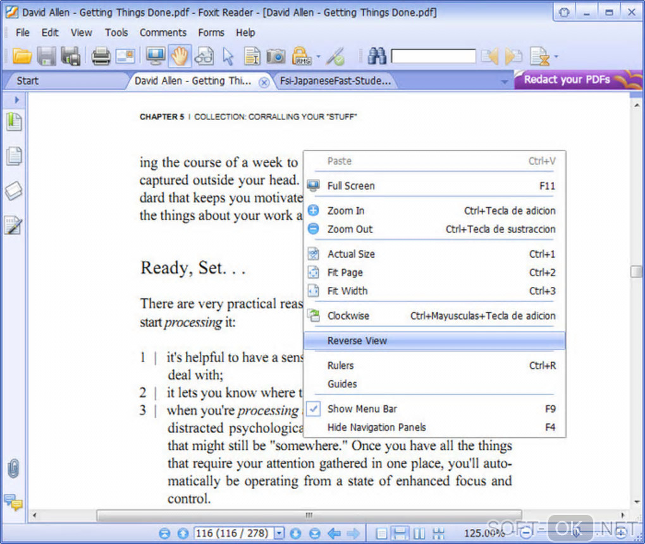Switch to continuous page layout mode
The image size is (645, 544).
400,533
